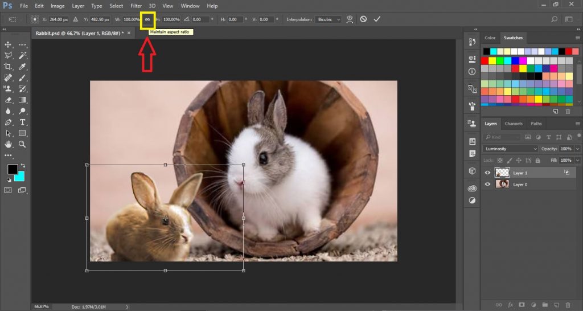Image resolution: width=583 pixels, height=311 pixels.
Task: Select the Move tool
Action: [8, 44]
